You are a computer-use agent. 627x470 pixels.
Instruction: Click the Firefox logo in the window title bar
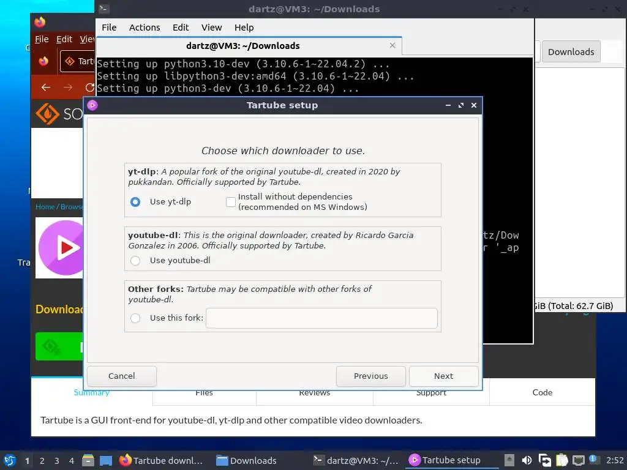(40, 22)
